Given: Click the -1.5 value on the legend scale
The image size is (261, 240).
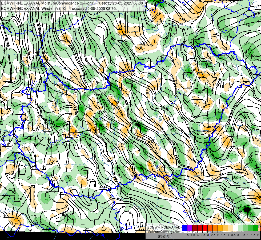Looking at the screenshot, I should 223,235.
